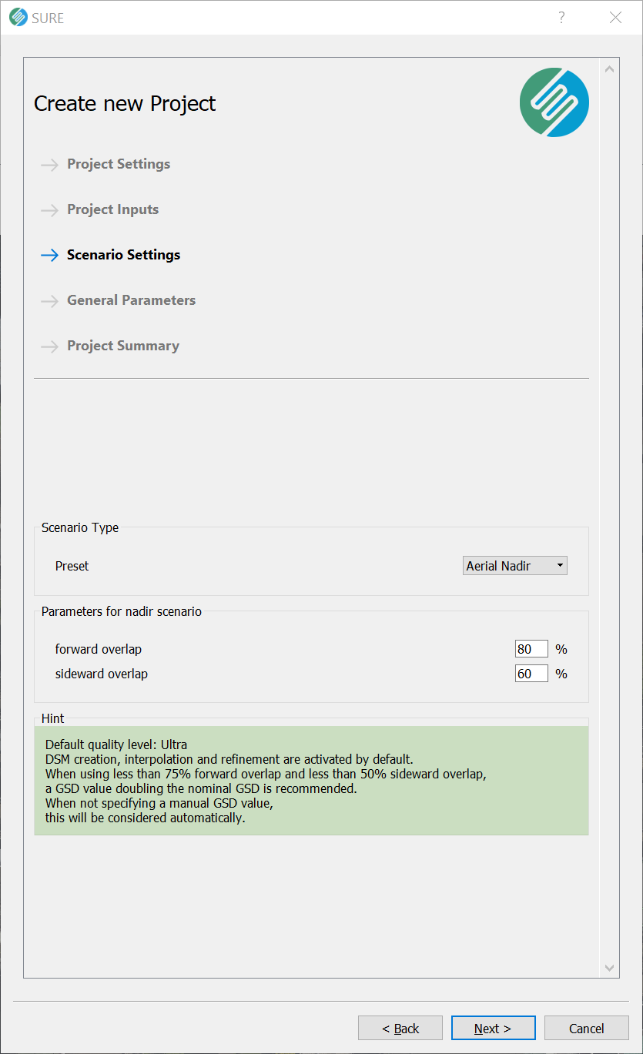The image size is (643, 1054).
Task: Click the blue arrow beside Scenario Settings
Action: [x=50, y=256]
